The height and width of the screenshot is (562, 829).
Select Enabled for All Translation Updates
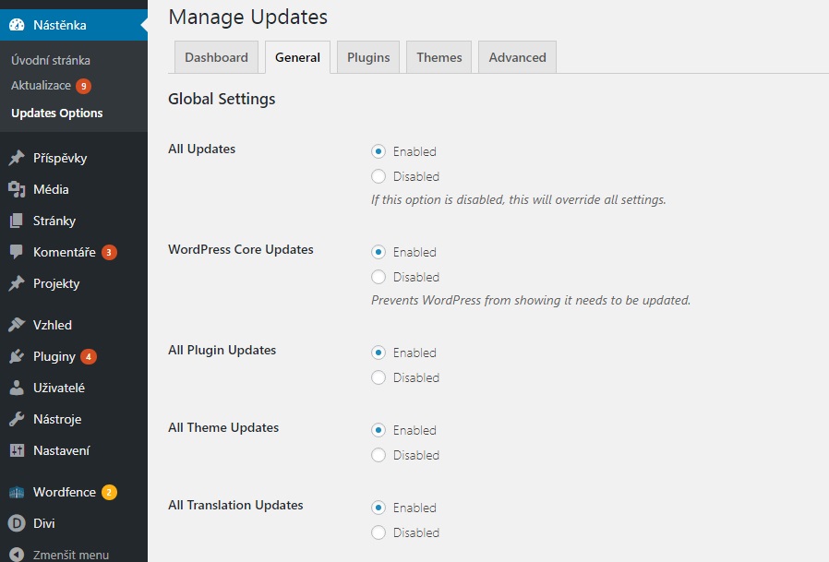tap(378, 508)
